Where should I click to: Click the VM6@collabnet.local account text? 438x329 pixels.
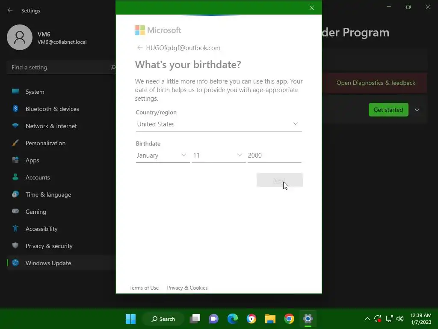pyautogui.click(x=62, y=42)
